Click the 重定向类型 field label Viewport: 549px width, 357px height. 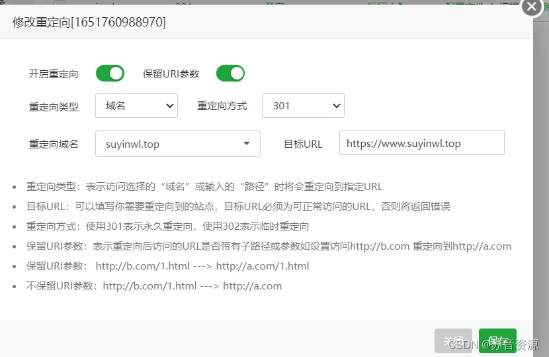[x=54, y=107]
